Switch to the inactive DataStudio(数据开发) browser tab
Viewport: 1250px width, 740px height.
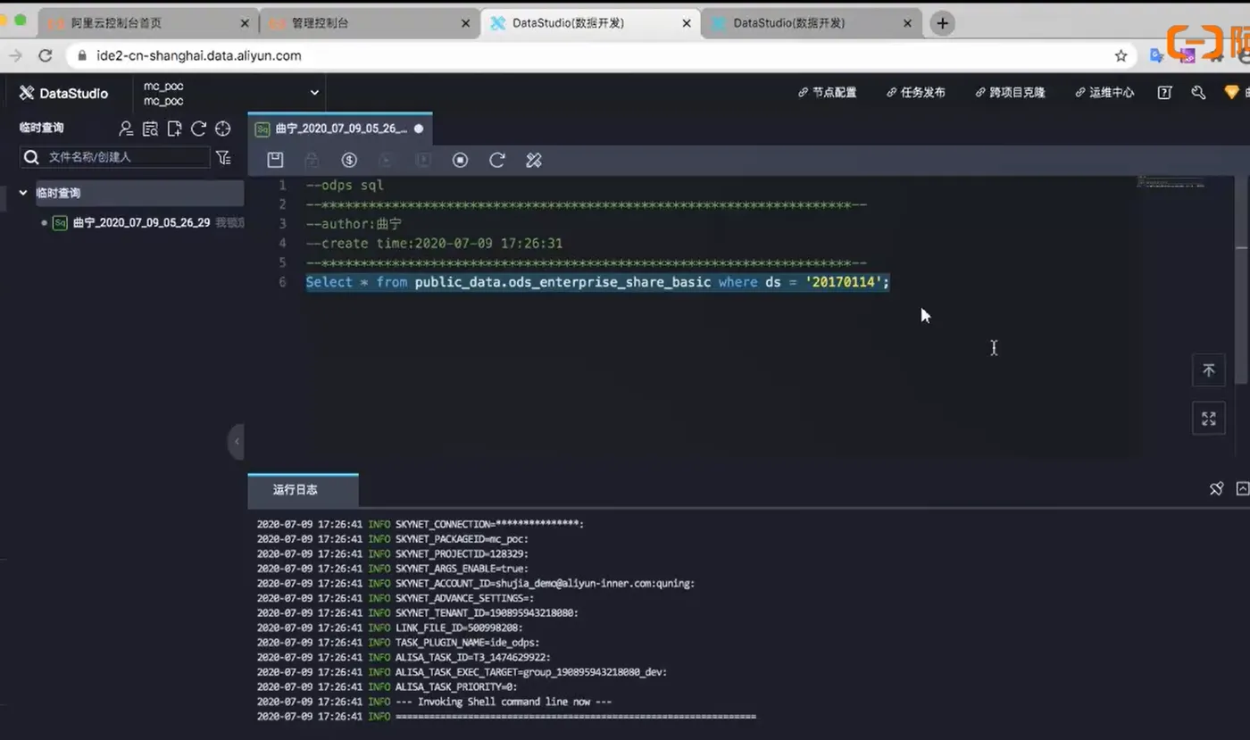pos(812,23)
